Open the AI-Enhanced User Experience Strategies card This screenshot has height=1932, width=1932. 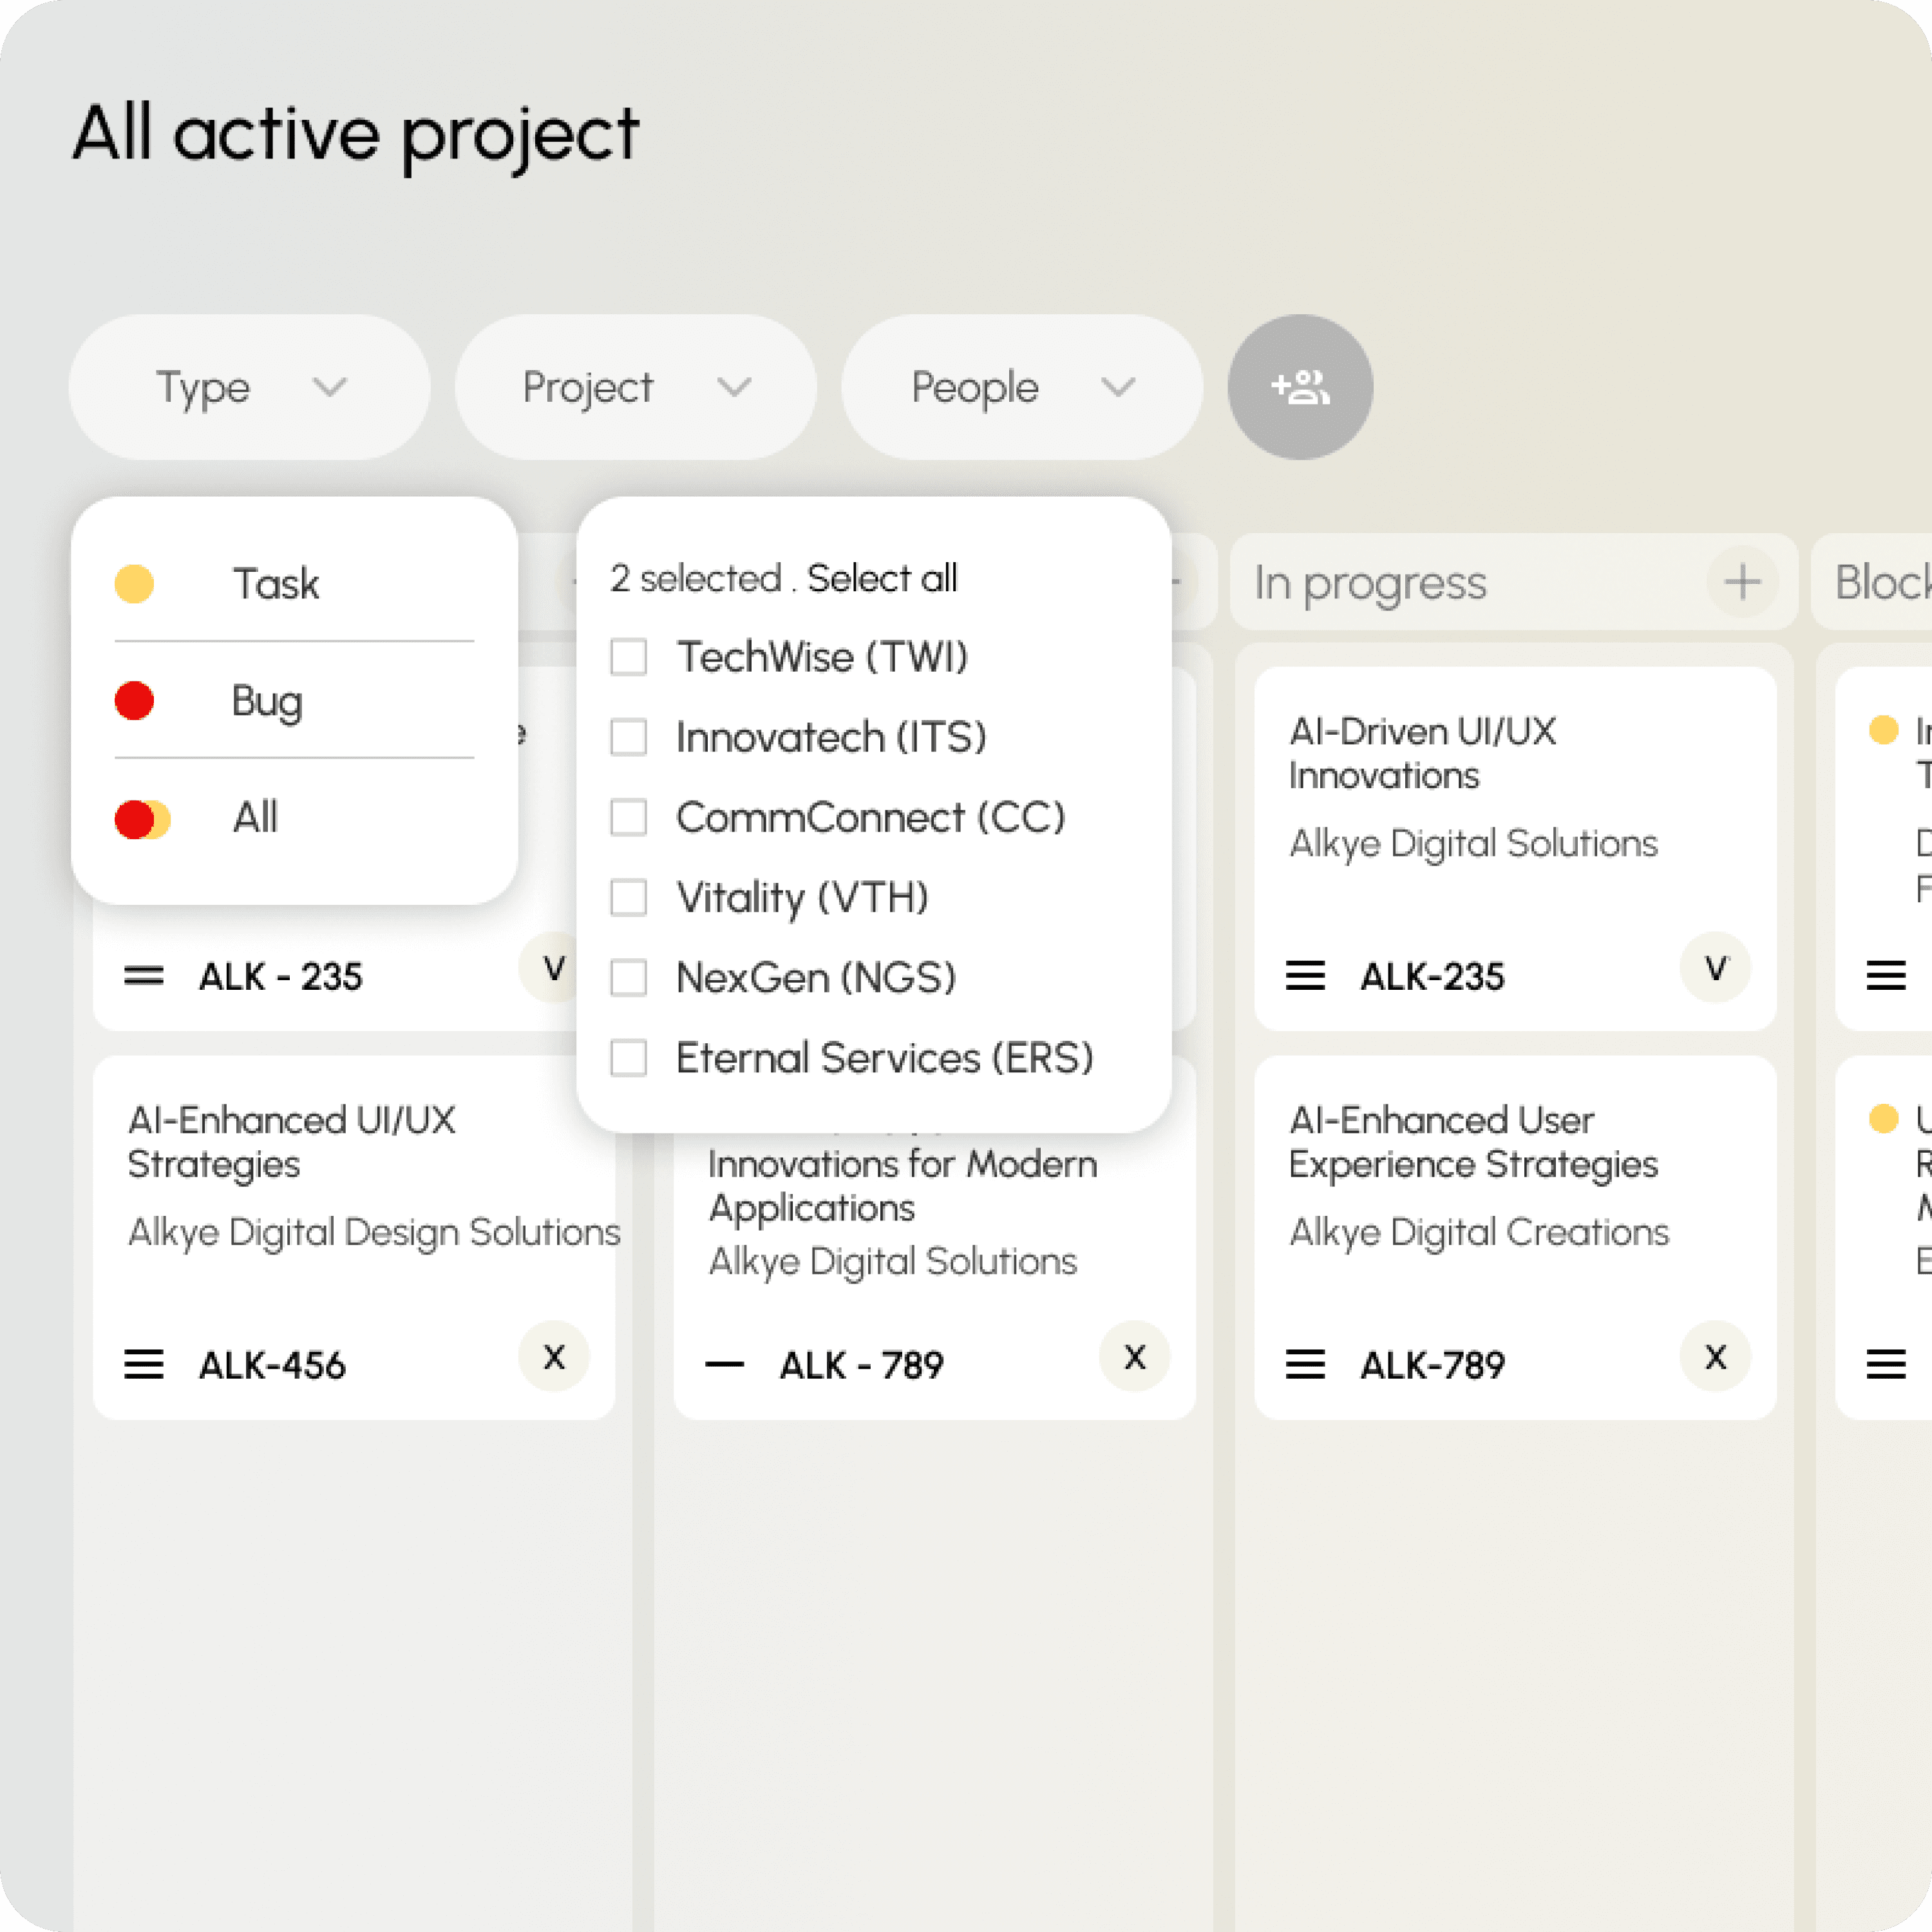click(x=1515, y=1237)
